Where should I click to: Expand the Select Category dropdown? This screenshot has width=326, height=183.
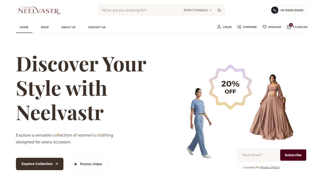coord(198,10)
